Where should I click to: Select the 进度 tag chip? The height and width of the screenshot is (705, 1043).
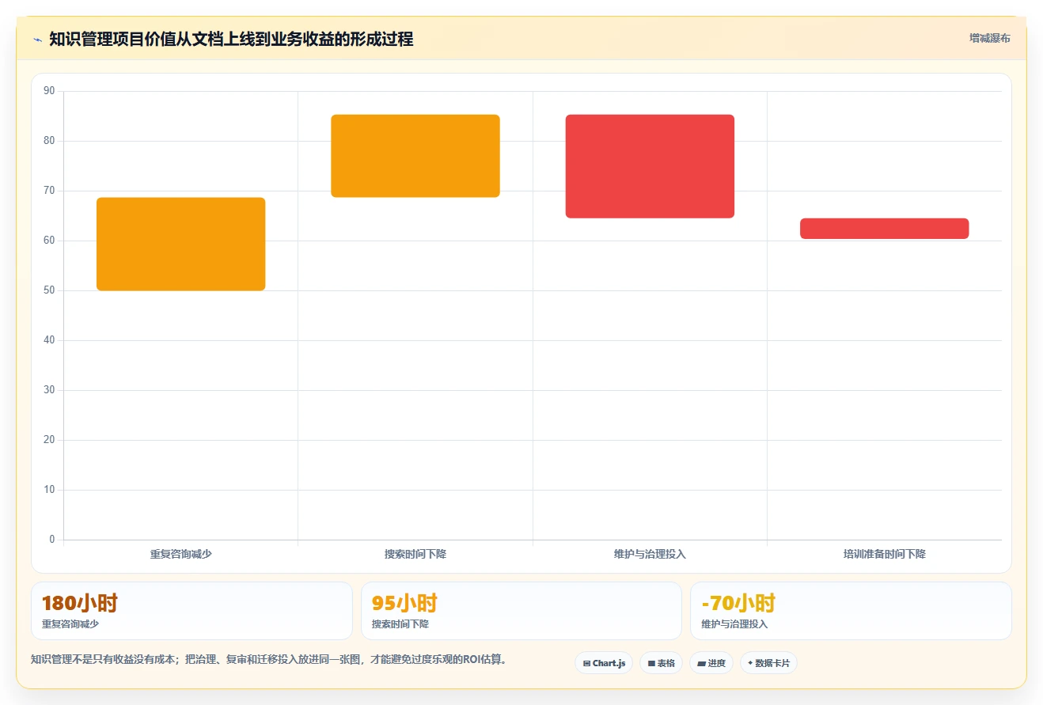pyautogui.click(x=711, y=663)
